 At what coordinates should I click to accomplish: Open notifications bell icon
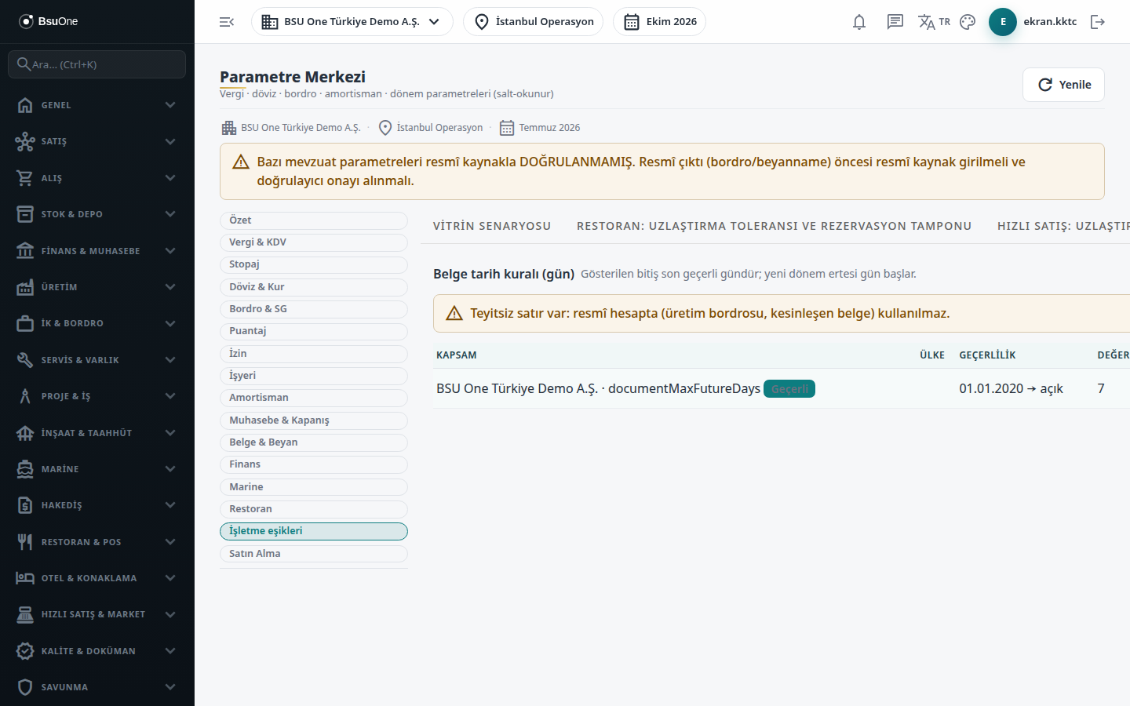859,22
